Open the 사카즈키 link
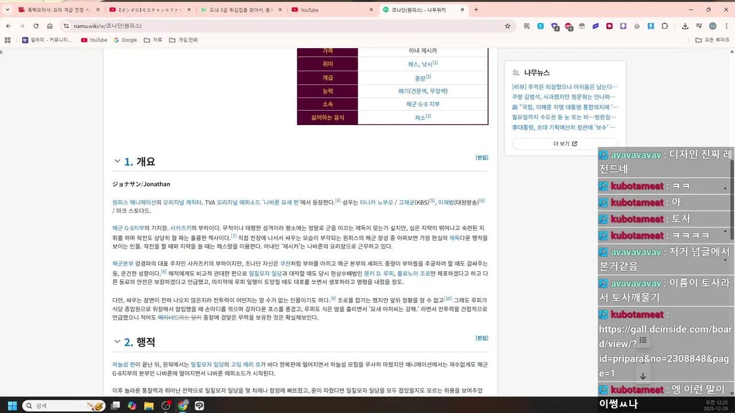The height and width of the screenshot is (413, 735). coord(180,228)
